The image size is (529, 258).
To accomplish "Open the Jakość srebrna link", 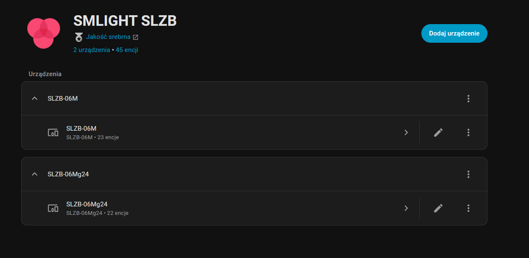I will [x=108, y=37].
